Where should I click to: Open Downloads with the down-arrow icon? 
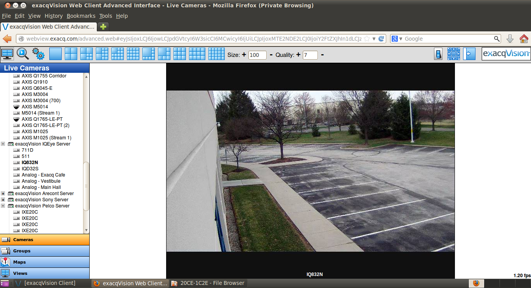click(x=510, y=39)
